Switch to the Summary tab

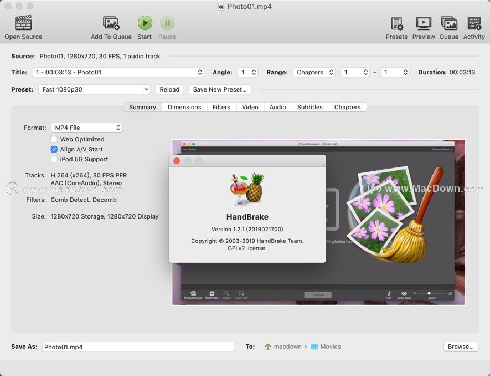142,107
